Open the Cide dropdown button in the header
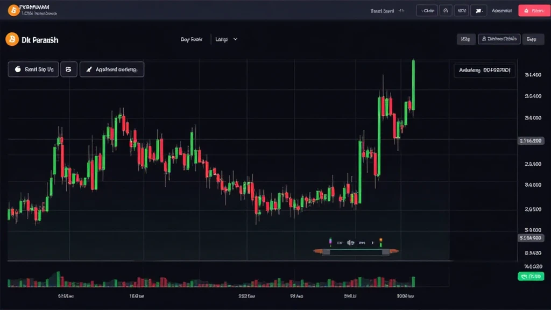551x310 pixels. [x=427, y=10]
